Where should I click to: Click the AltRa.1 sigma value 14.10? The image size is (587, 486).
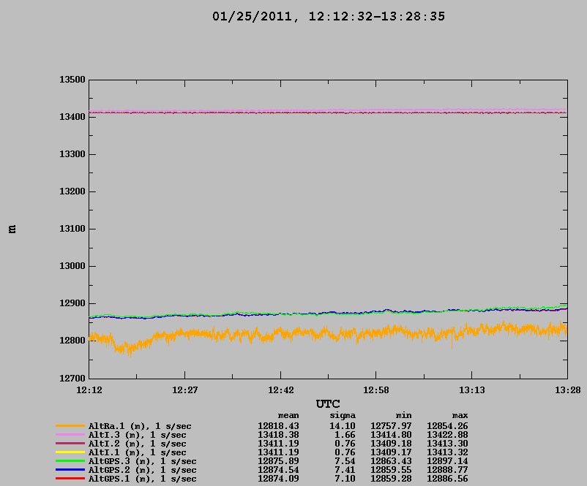point(342,426)
